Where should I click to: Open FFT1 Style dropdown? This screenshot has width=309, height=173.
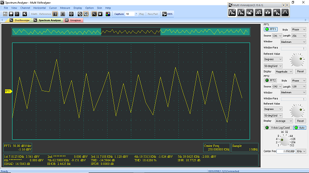click(299, 29)
